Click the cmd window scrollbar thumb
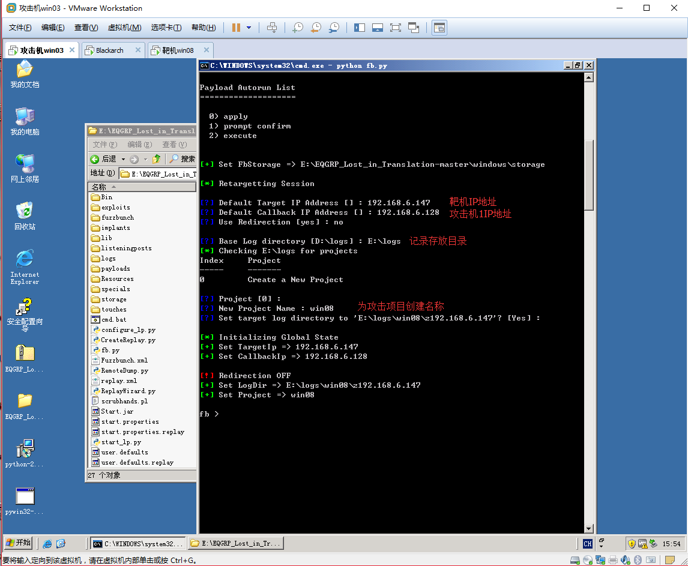Image resolution: width=688 pixels, height=566 pixels. 590,175
